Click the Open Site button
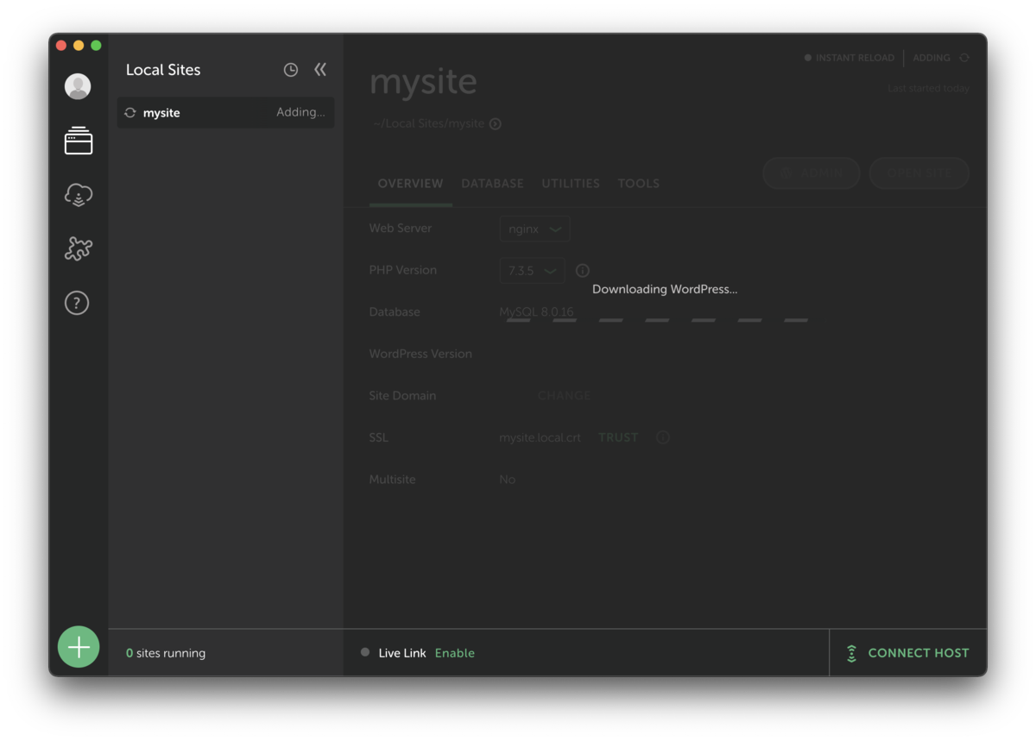 click(919, 173)
